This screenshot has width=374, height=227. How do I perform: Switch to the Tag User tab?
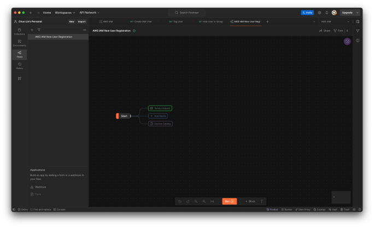click(176, 22)
